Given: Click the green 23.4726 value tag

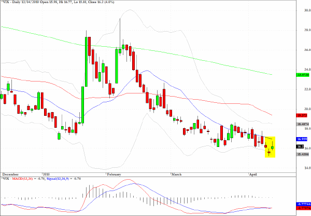Looking at the screenshot, I should point(303,75).
